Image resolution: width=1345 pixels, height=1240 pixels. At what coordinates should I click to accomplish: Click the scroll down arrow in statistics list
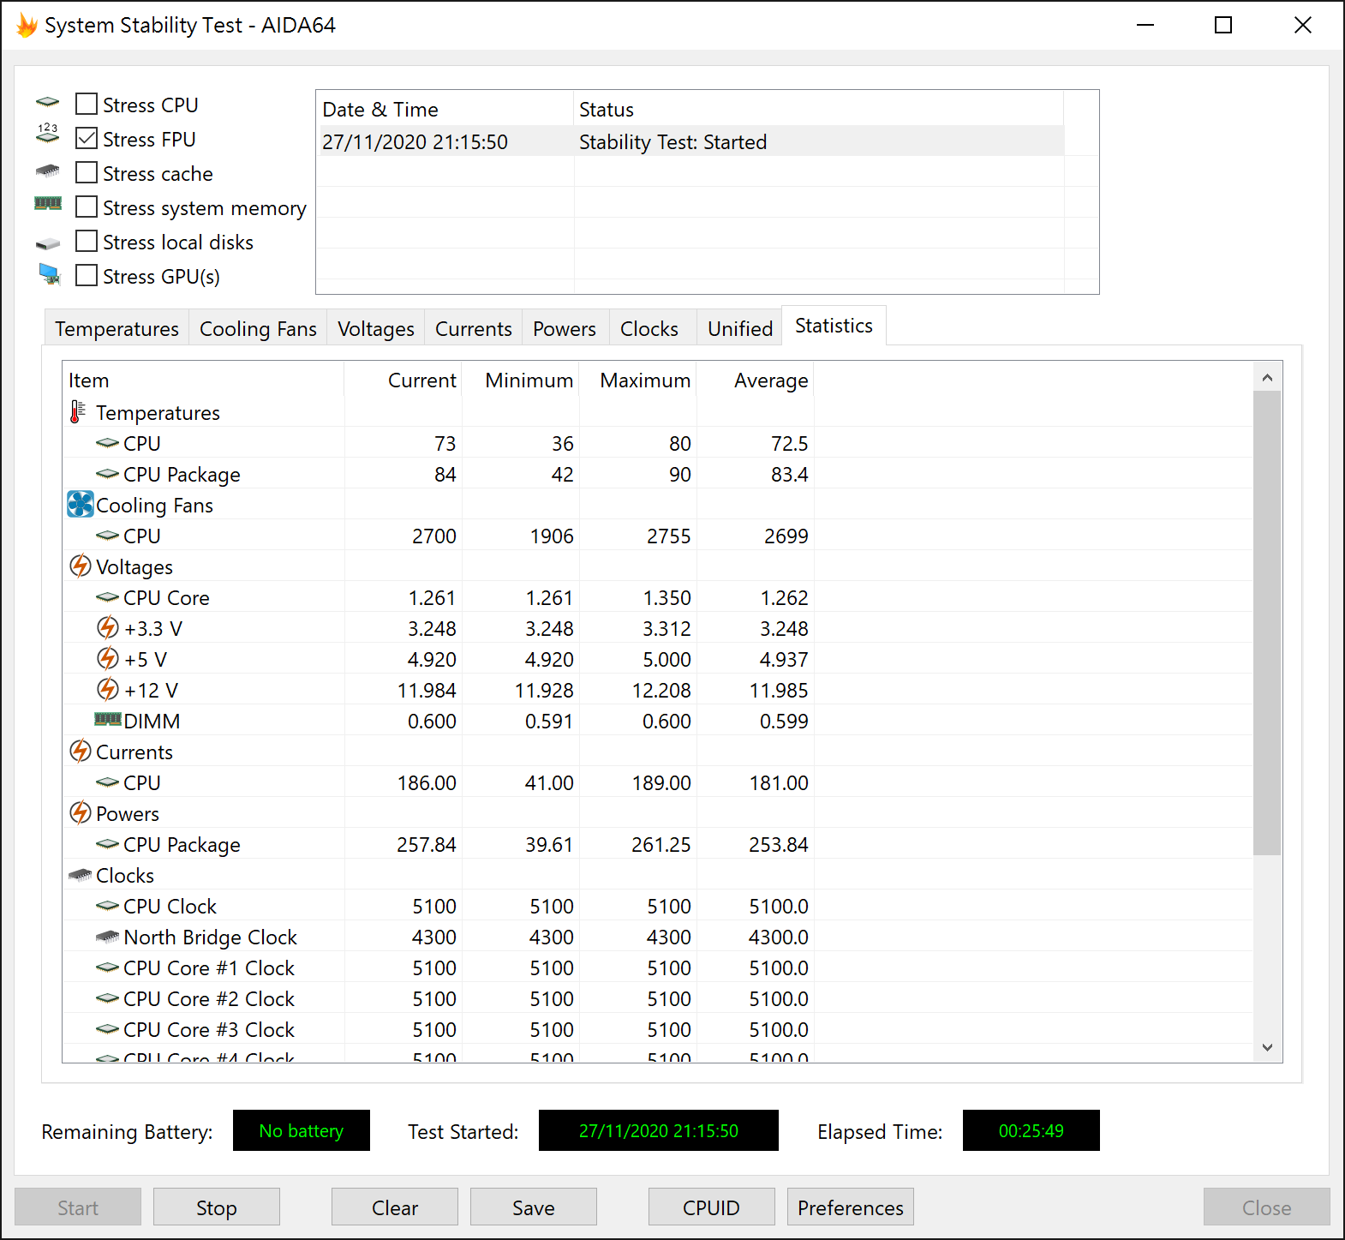(x=1267, y=1047)
